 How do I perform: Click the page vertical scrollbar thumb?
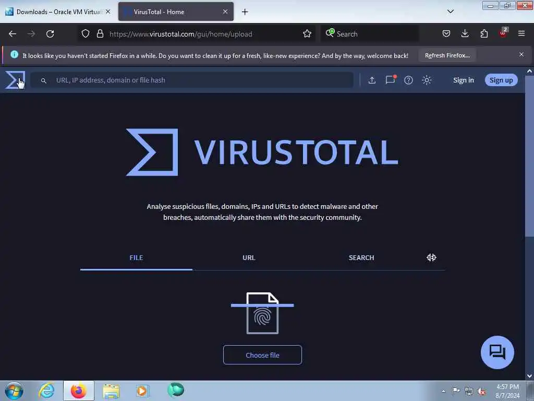[x=529, y=156]
